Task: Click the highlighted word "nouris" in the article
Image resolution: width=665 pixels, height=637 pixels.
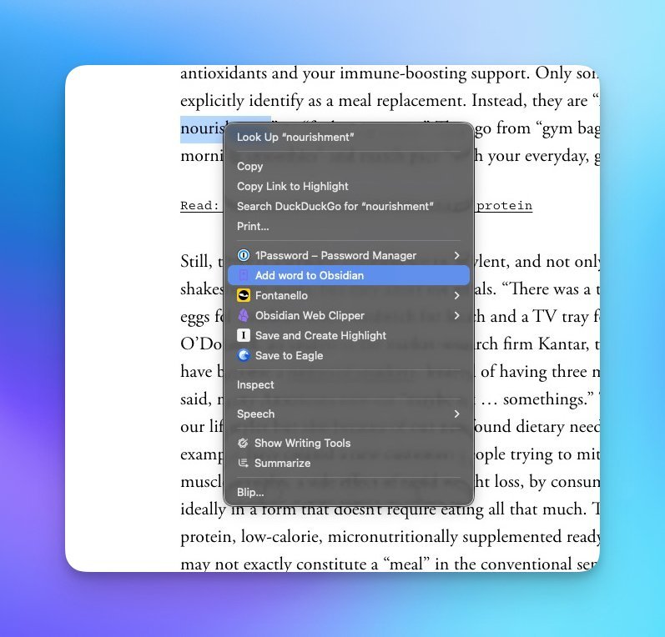Action: (202, 128)
